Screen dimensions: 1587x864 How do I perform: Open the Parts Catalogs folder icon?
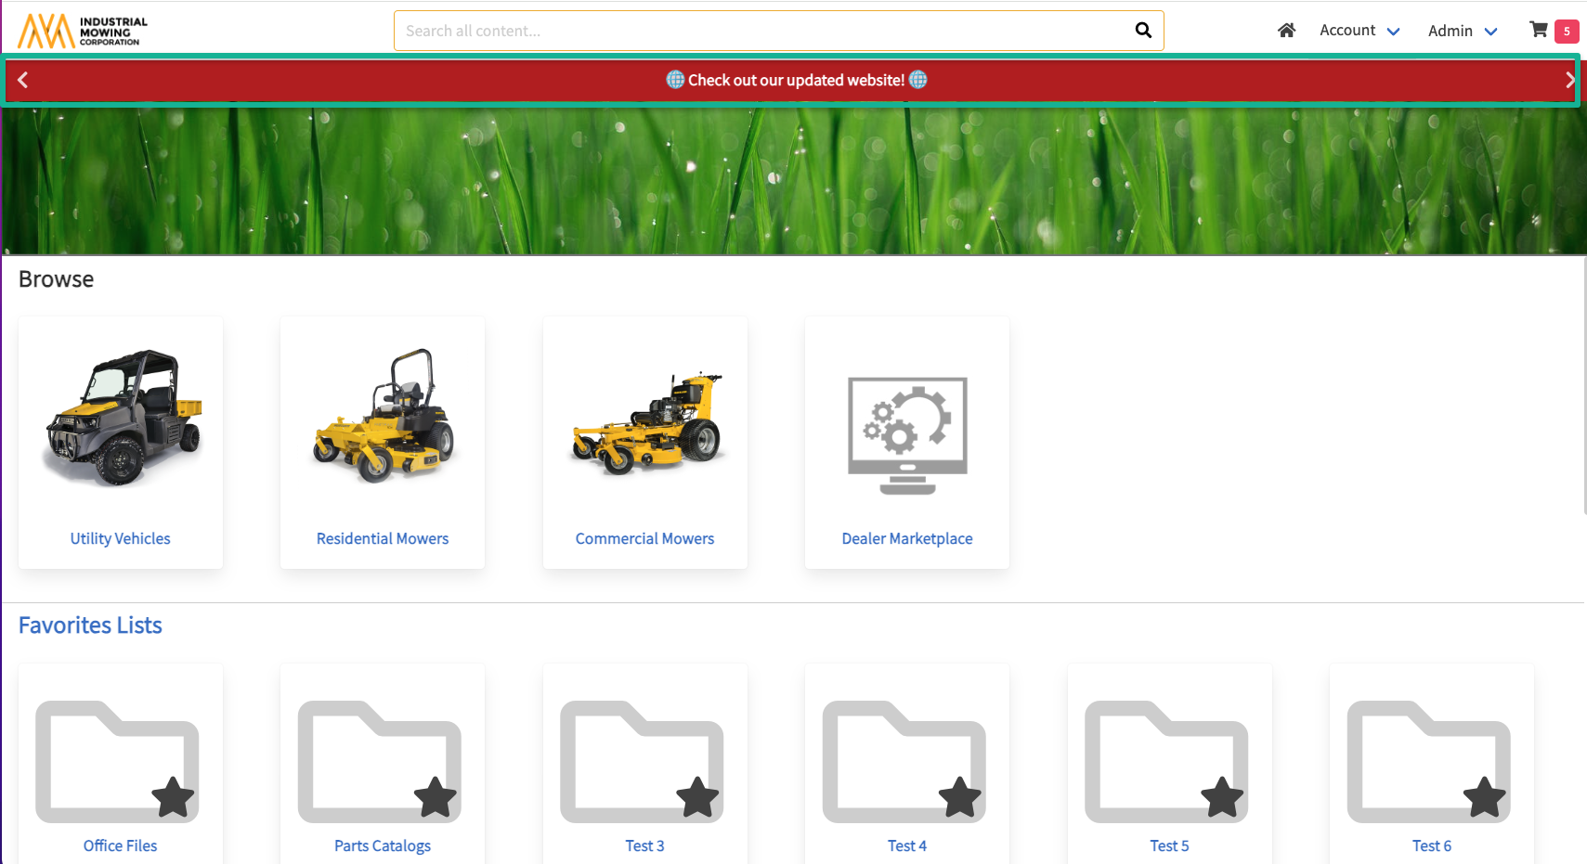(380, 762)
